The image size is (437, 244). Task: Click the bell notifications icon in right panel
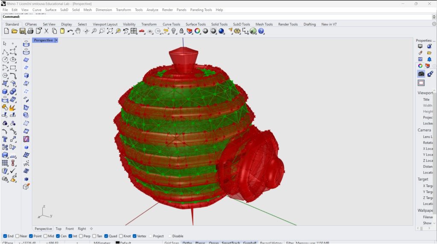pos(429,59)
